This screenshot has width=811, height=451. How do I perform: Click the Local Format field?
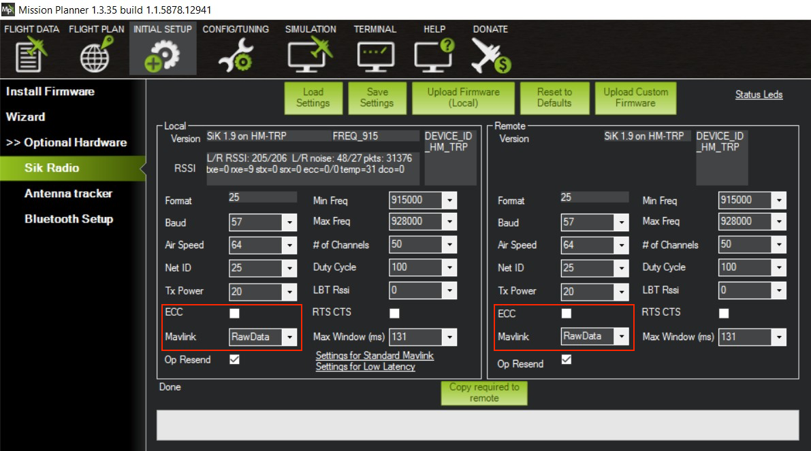tap(262, 197)
